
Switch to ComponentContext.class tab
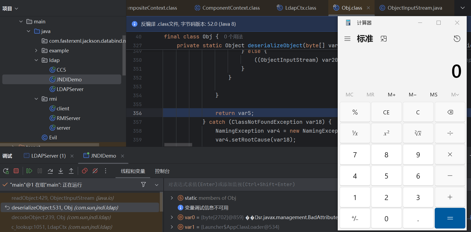[x=227, y=8]
